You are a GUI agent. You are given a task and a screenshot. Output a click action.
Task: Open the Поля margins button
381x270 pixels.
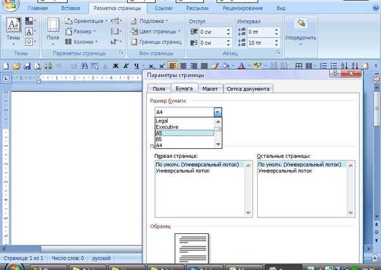pyautogui.click(x=53, y=31)
